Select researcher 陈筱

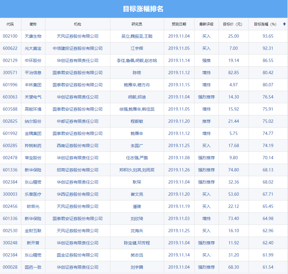(x=137, y=73)
